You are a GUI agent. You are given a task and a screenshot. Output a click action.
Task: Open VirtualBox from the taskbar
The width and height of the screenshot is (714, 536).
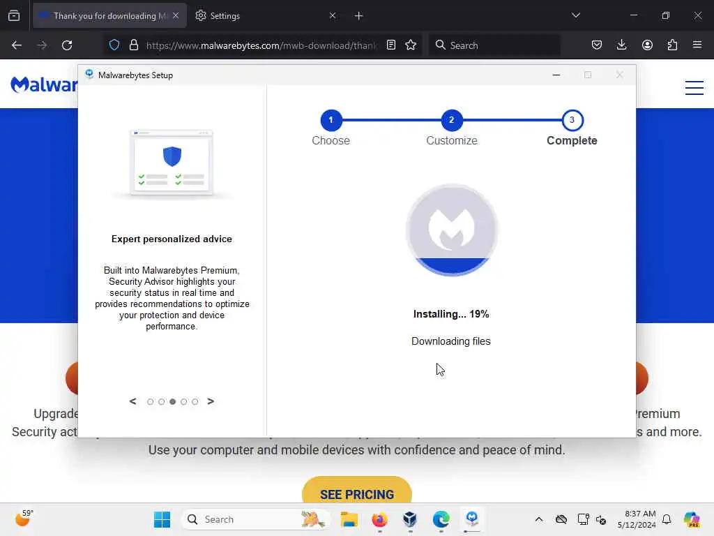(410, 519)
